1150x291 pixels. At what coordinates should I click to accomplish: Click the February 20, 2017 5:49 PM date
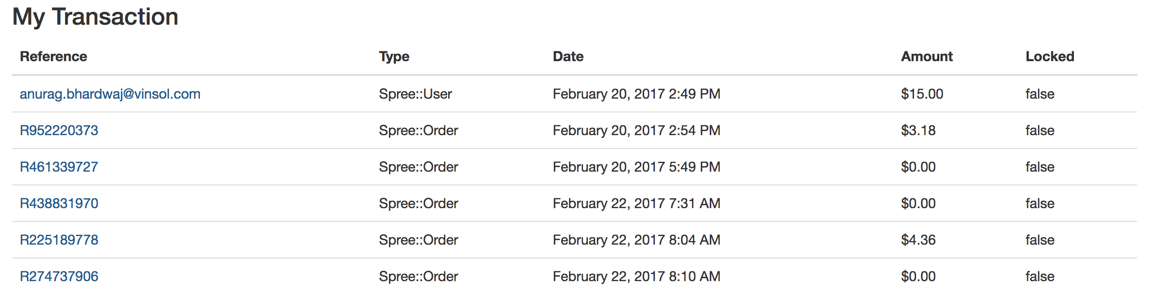(x=637, y=167)
